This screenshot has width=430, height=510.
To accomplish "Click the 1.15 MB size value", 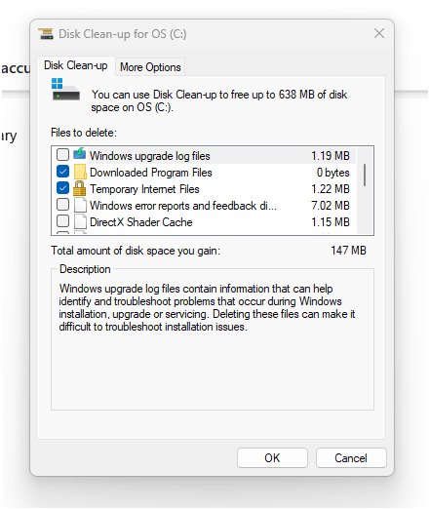I will point(331,221).
